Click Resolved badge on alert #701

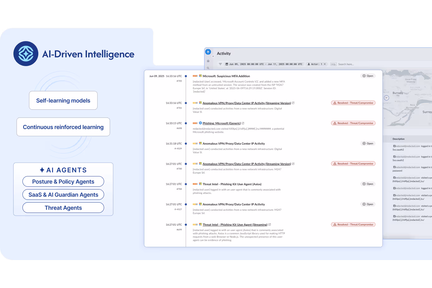(353, 103)
